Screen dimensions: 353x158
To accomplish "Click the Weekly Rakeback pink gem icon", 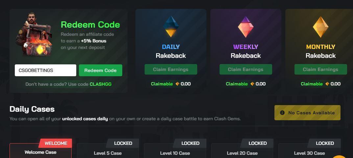I will pos(246,27).
